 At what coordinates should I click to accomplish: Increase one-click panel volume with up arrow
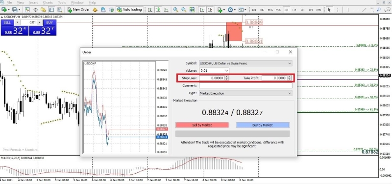(40, 22)
